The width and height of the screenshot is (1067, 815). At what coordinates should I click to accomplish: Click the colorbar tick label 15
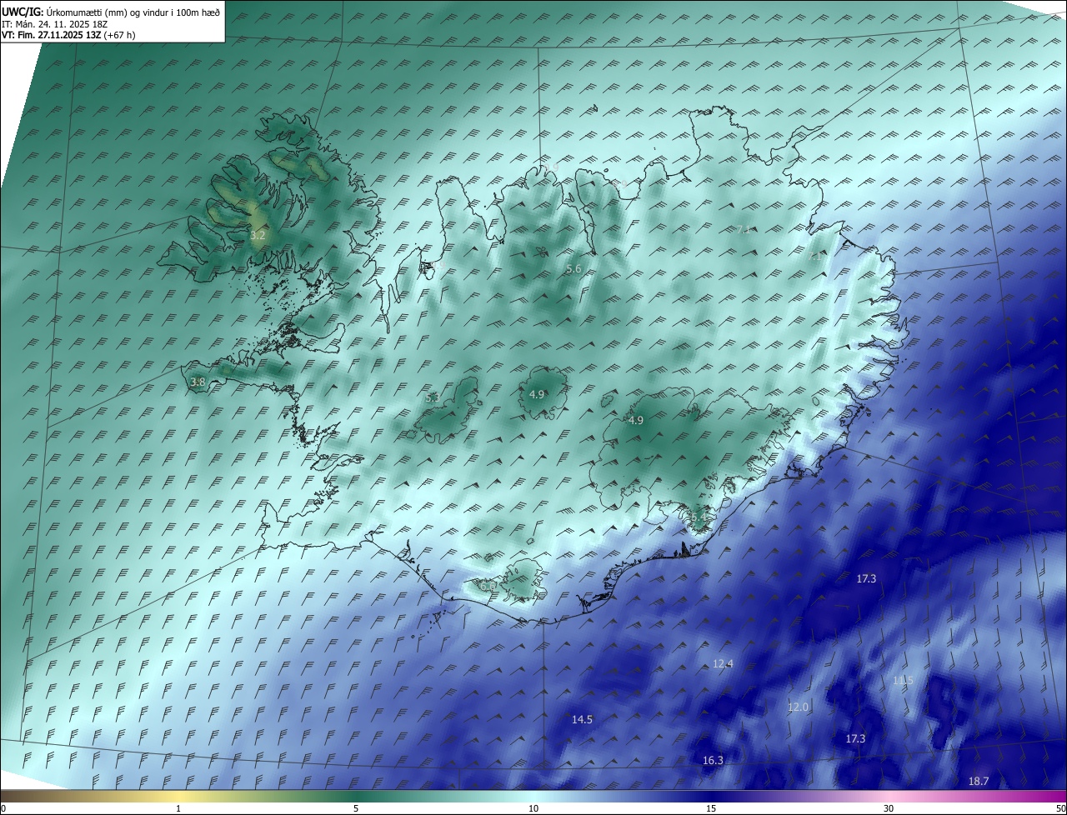click(x=711, y=808)
